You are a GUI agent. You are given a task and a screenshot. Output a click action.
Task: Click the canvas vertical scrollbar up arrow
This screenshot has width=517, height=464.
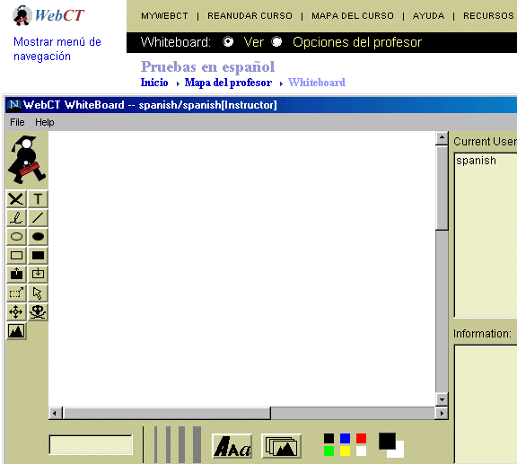click(442, 138)
